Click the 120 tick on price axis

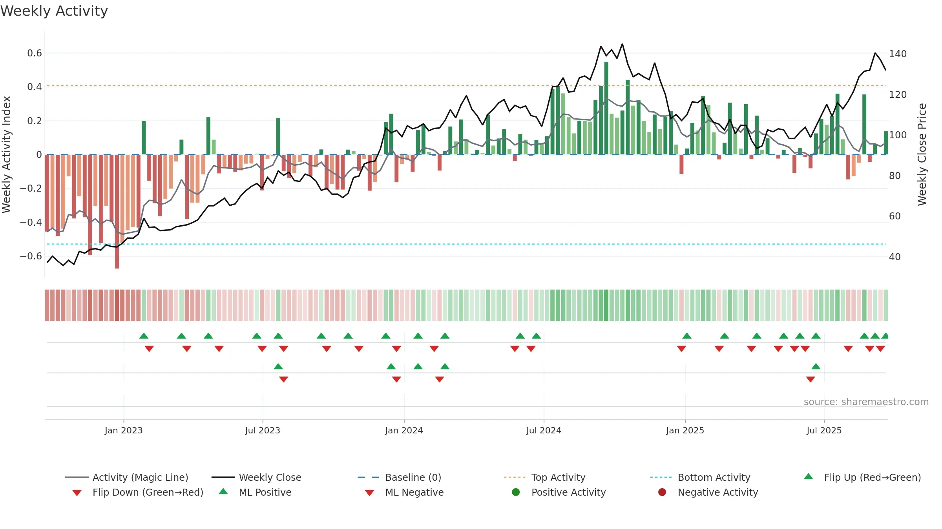click(898, 94)
